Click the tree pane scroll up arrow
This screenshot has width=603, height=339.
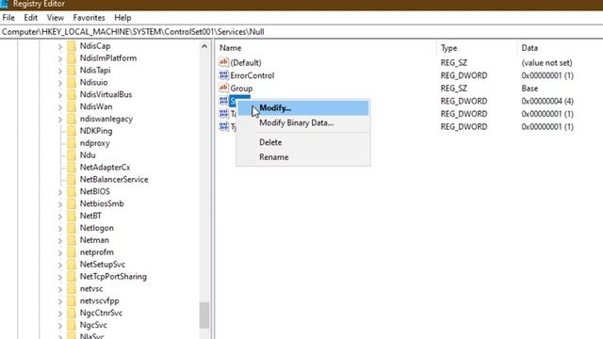tap(204, 46)
